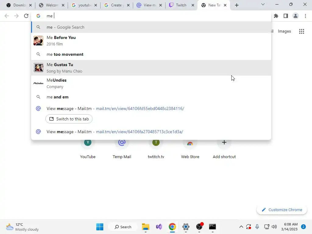Click the taskbar Search box
The height and width of the screenshot is (234, 312).
123,227
